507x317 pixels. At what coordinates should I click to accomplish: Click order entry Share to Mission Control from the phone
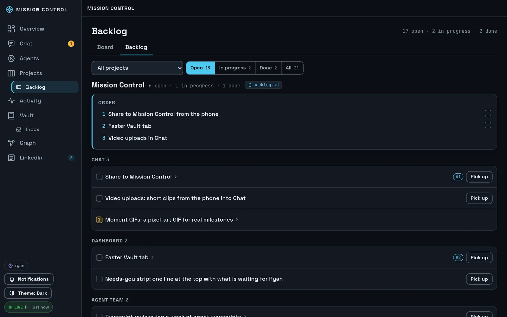163,114
